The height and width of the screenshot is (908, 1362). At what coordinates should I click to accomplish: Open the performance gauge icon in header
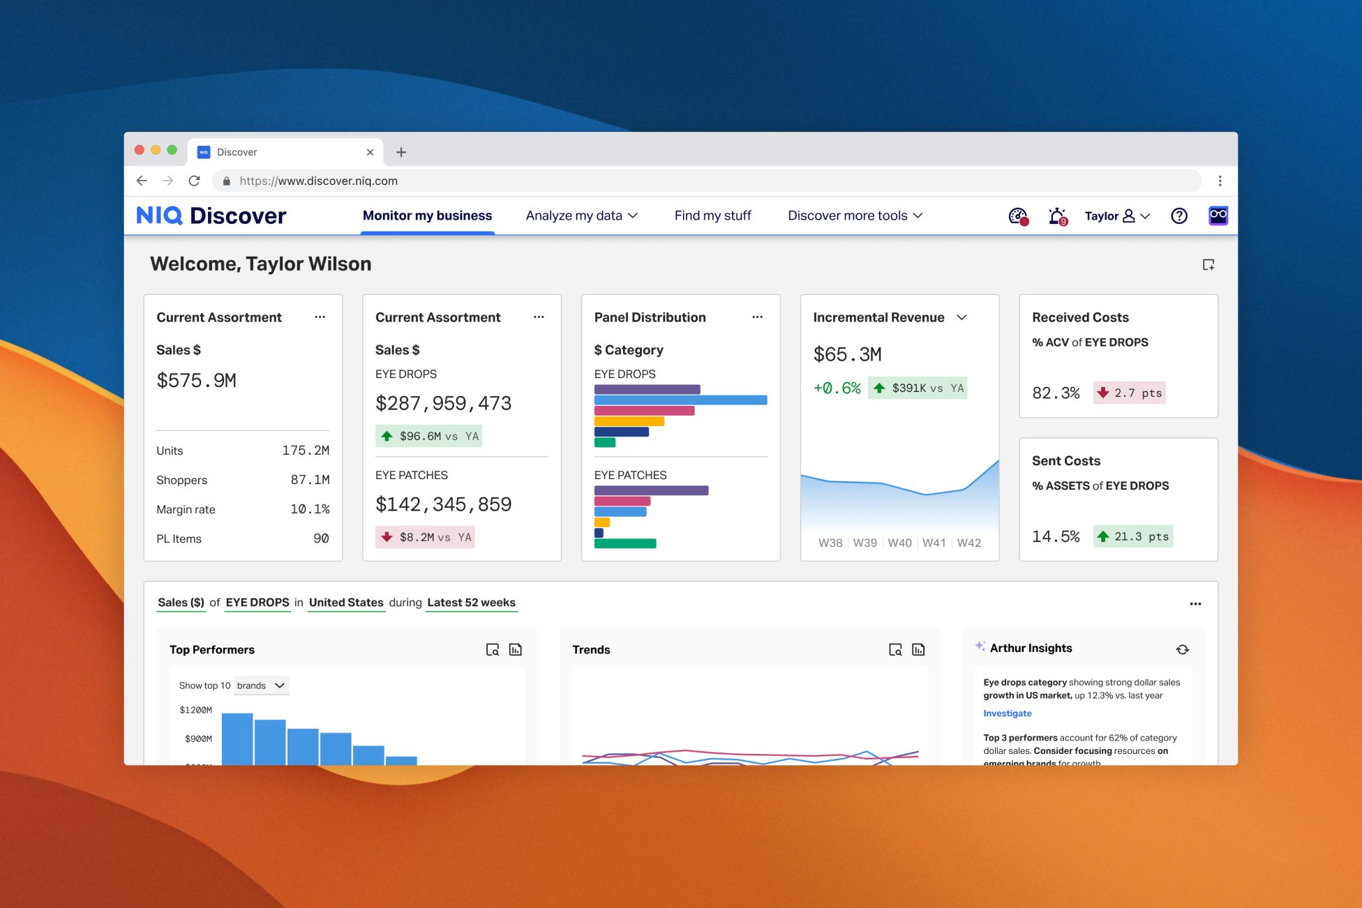coord(1019,216)
